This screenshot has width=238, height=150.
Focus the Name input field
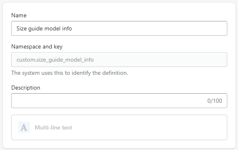[x=119, y=28]
